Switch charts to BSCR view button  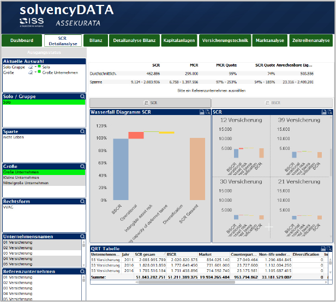[x=272, y=103]
